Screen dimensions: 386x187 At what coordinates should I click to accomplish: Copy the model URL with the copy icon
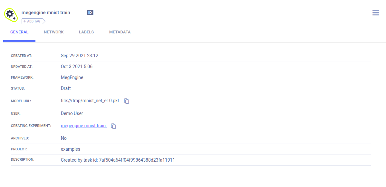tap(127, 101)
